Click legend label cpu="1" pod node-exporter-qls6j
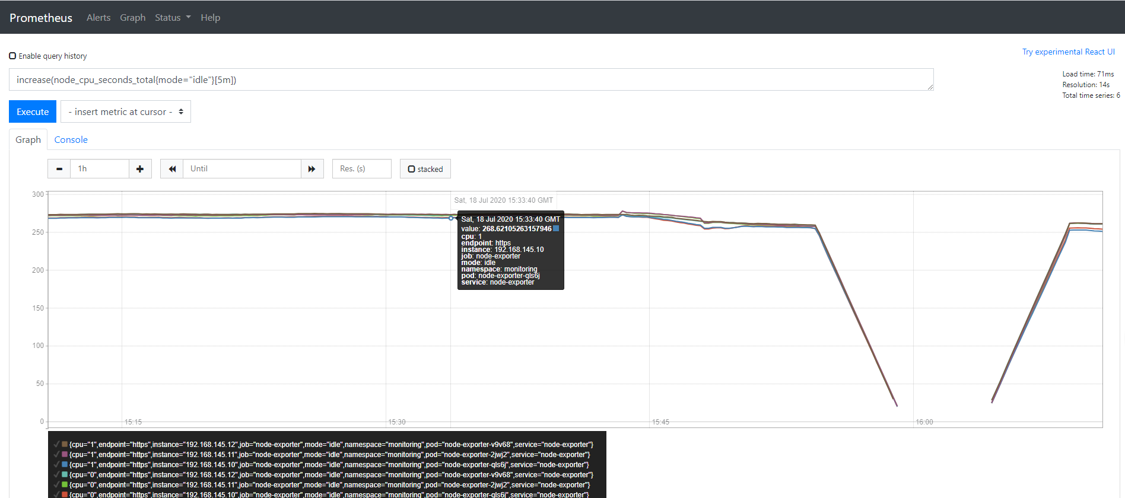Screen dimensions: 1125x498 click(329, 465)
